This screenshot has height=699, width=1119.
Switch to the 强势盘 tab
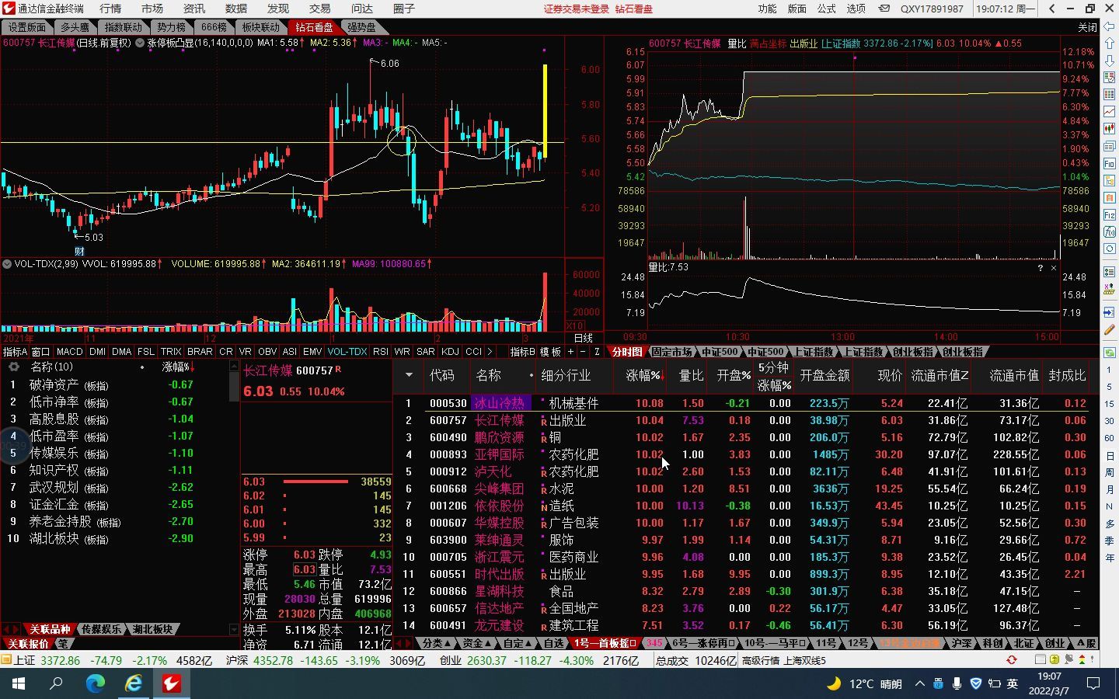(361, 27)
